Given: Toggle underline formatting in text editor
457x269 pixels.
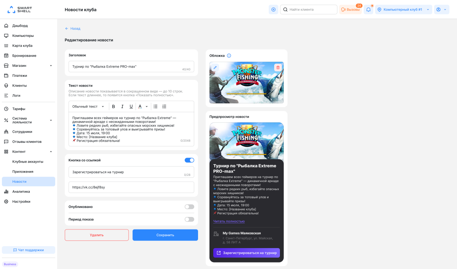Looking at the screenshot, I should coord(131,106).
